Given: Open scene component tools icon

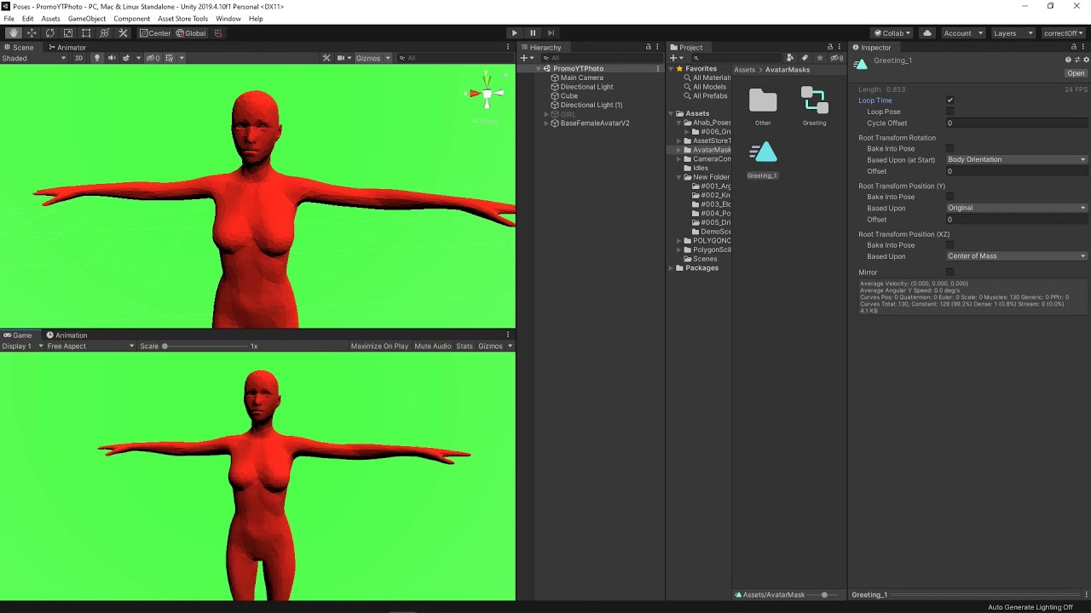Looking at the screenshot, I should point(326,58).
